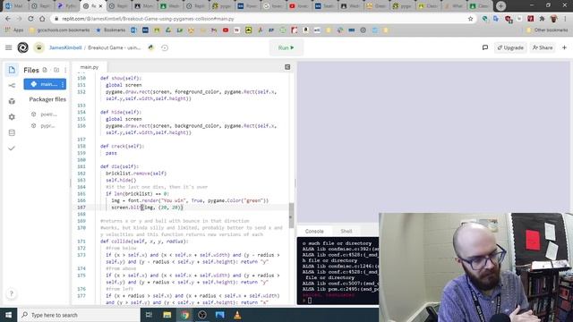Open OBS Studio from taskbar
Image resolution: width=573 pixels, height=322 pixels.
(x=202, y=315)
